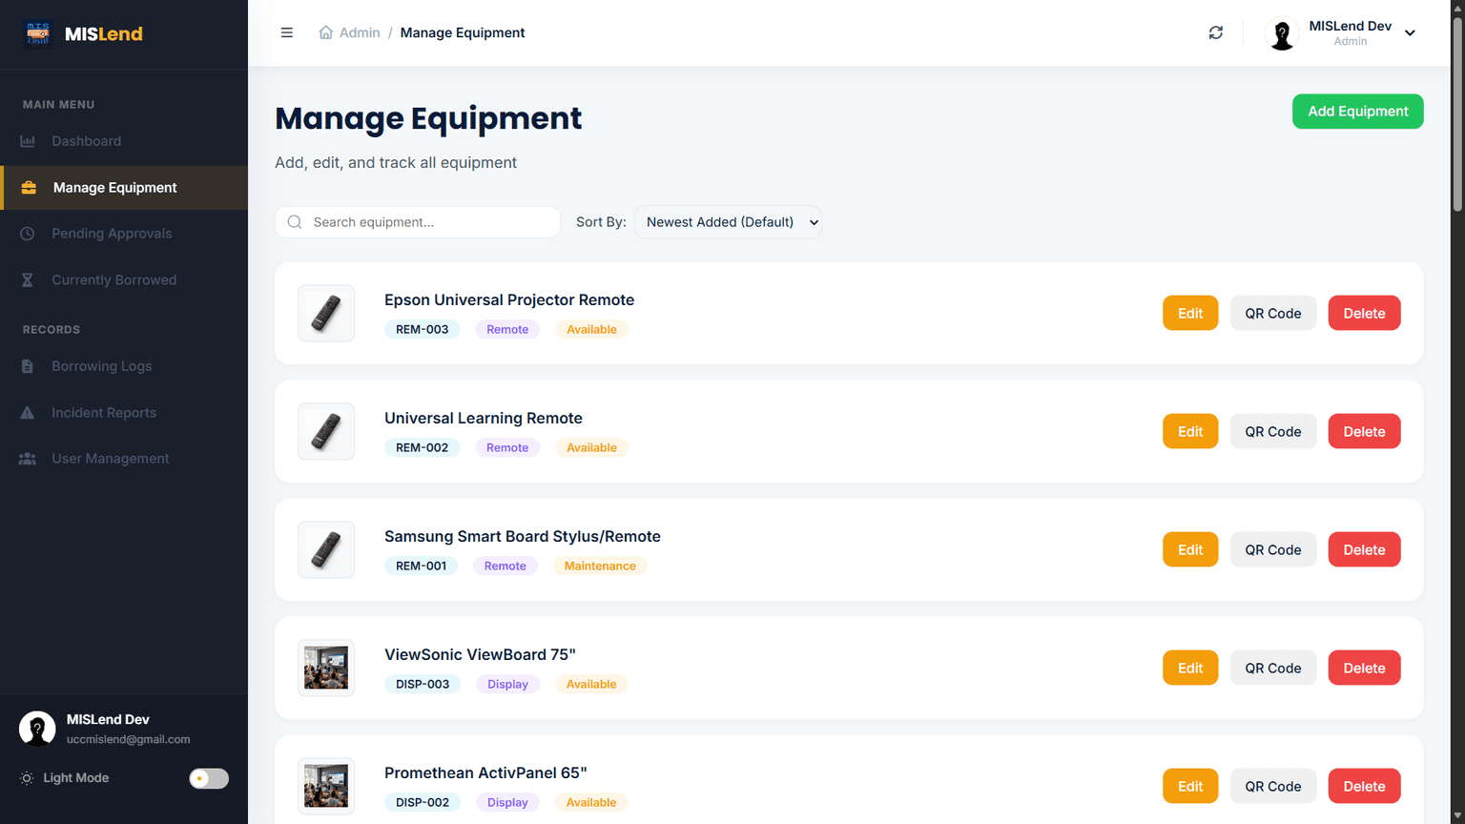Open Universal Learning Remote thumbnail
This screenshot has height=824, width=1465.
pyautogui.click(x=326, y=431)
